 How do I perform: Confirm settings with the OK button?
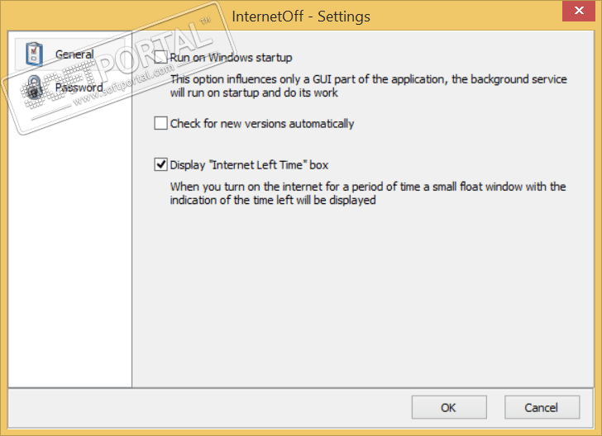(x=448, y=407)
